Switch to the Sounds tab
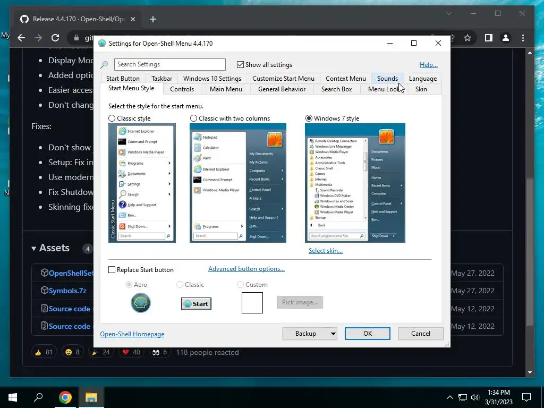 pos(387,79)
